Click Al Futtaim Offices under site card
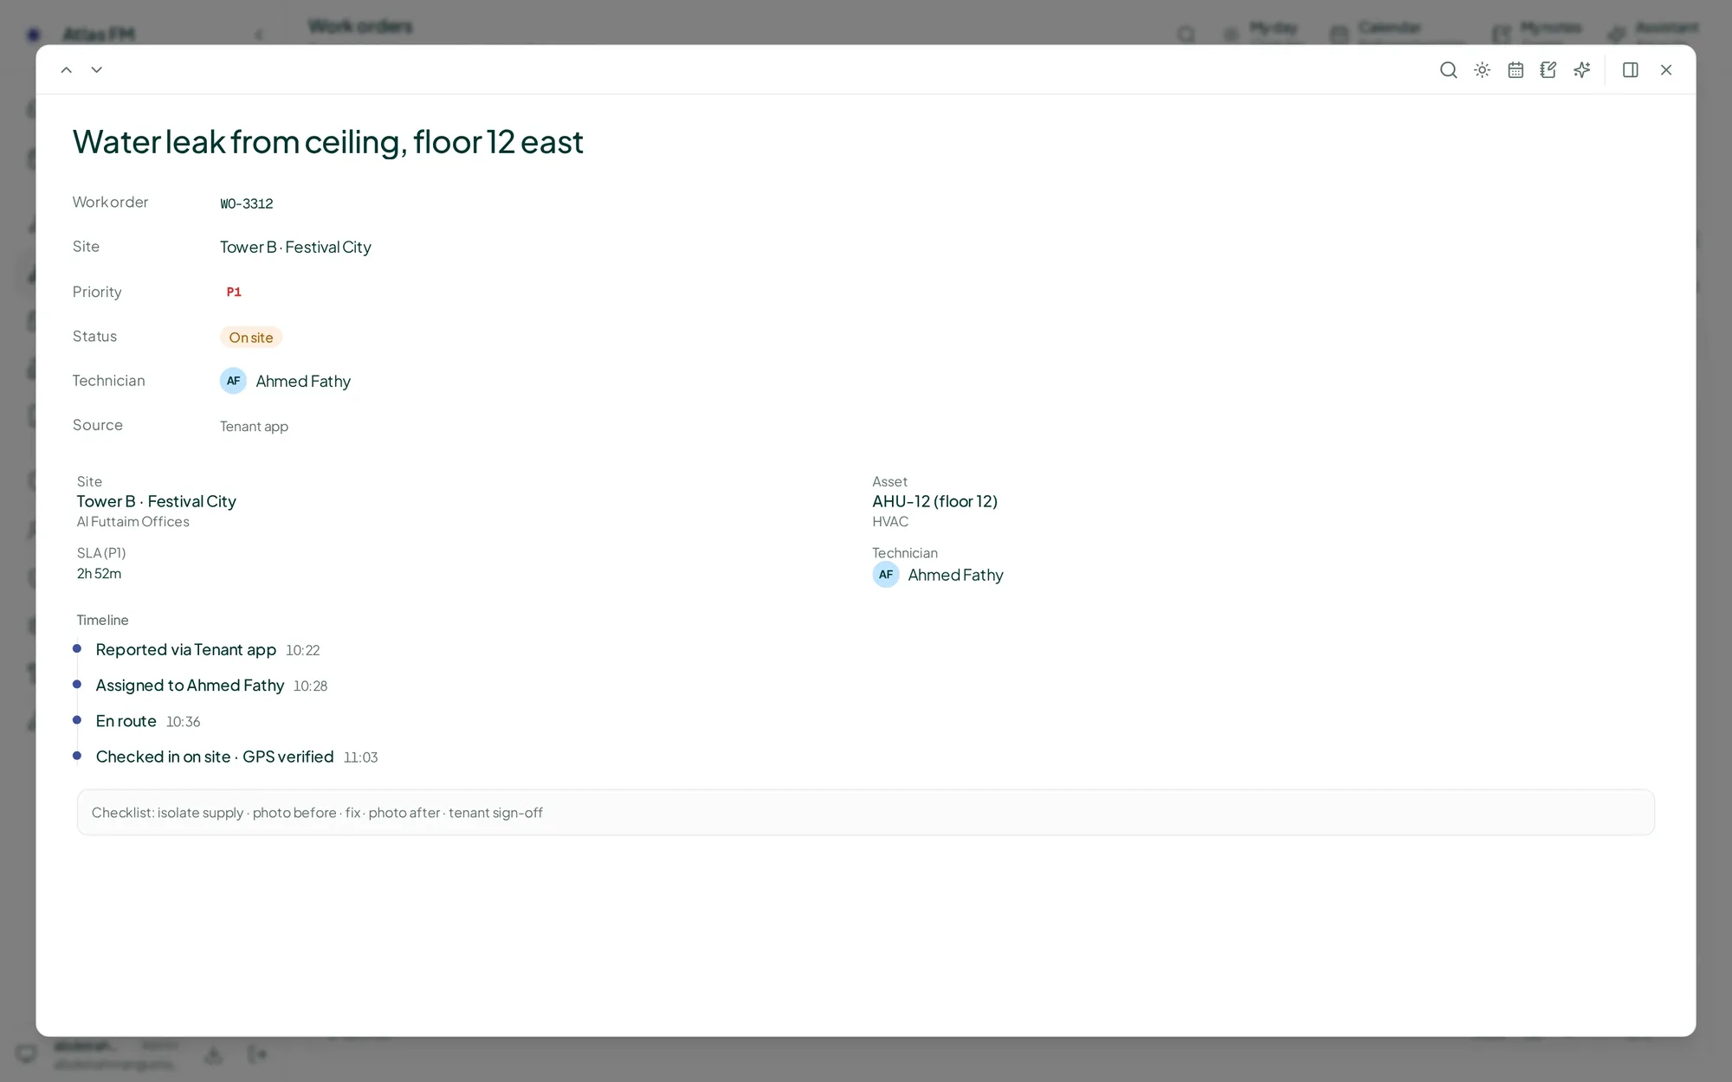Image resolution: width=1732 pixels, height=1082 pixels. pyautogui.click(x=132, y=522)
